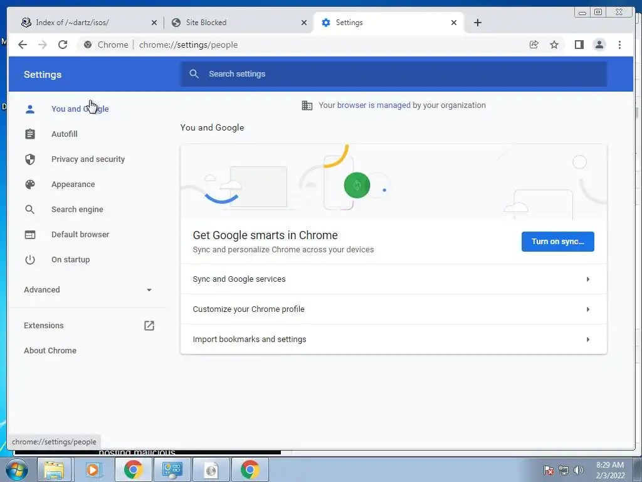Click the taskbar clock showing 8:29 AM
642x482 pixels.
pos(610,470)
